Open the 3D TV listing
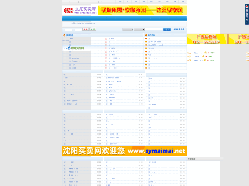Image resolution: width=249 pixels, height=186 pixels. click(x=68, y=85)
